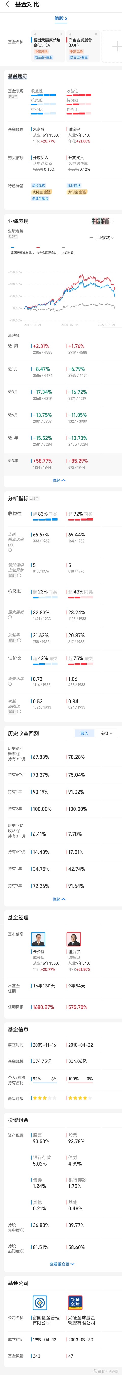Add another fund with the plus icon
Image resolution: width=122 pixels, height=1375 pixels.
click(116, 46)
